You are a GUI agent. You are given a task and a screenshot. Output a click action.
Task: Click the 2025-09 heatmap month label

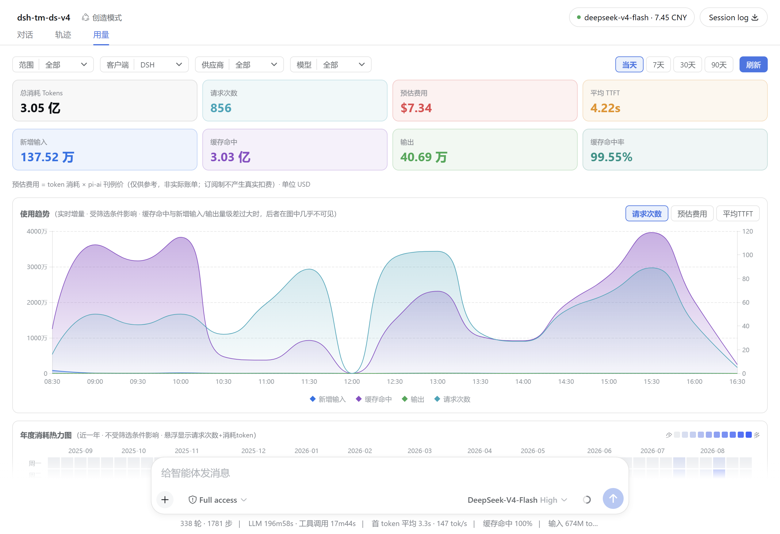(80, 450)
